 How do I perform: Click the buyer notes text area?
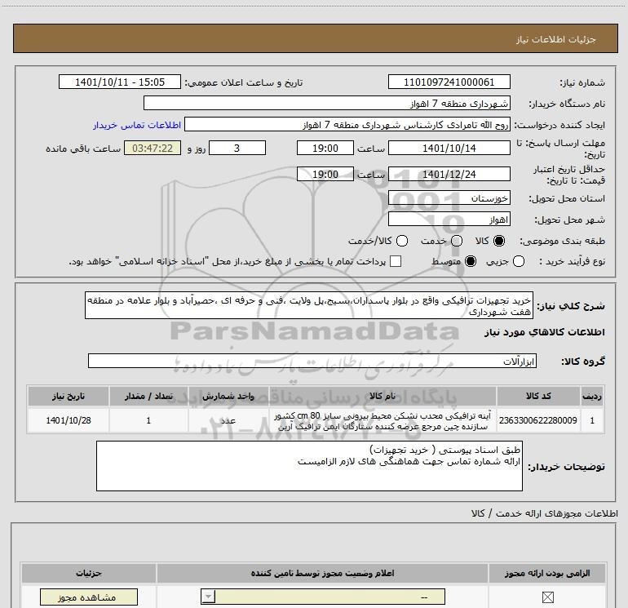pos(309,466)
